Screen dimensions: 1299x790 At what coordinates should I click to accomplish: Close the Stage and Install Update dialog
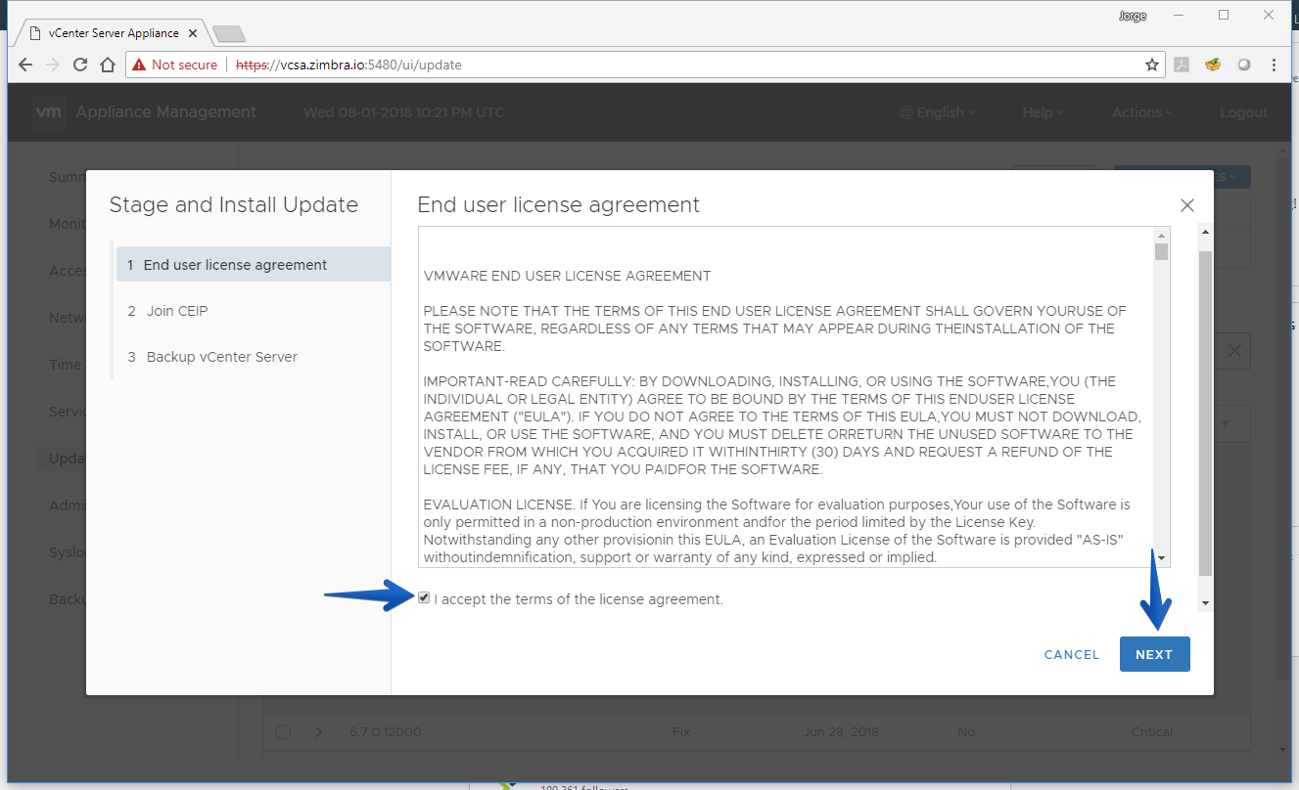pos(1186,205)
